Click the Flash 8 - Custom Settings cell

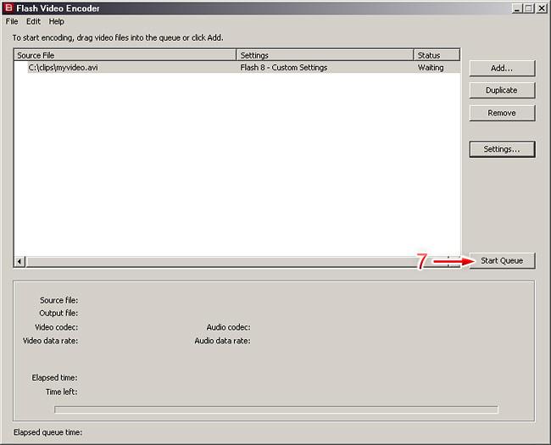pyautogui.click(x=284, y=67)
